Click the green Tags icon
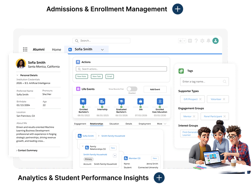Screen dimensions: 251x187 click(x=181, y=71)
